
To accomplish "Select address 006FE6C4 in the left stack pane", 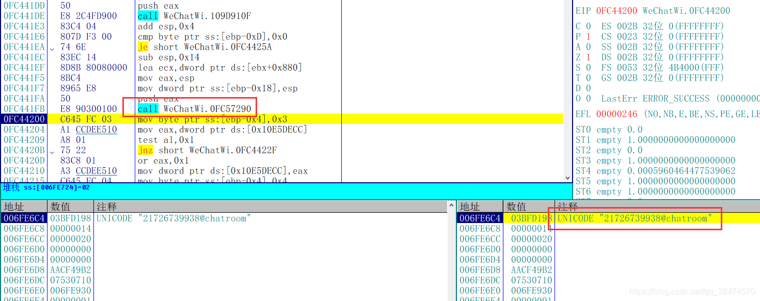I will tap(24, 218).
